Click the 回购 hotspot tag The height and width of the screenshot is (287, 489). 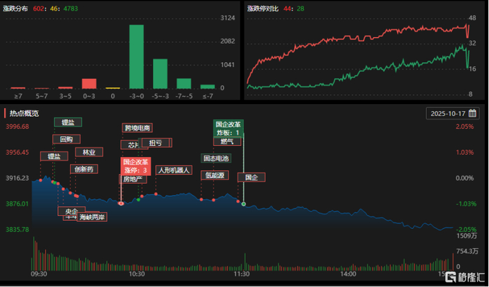point(66,139)
